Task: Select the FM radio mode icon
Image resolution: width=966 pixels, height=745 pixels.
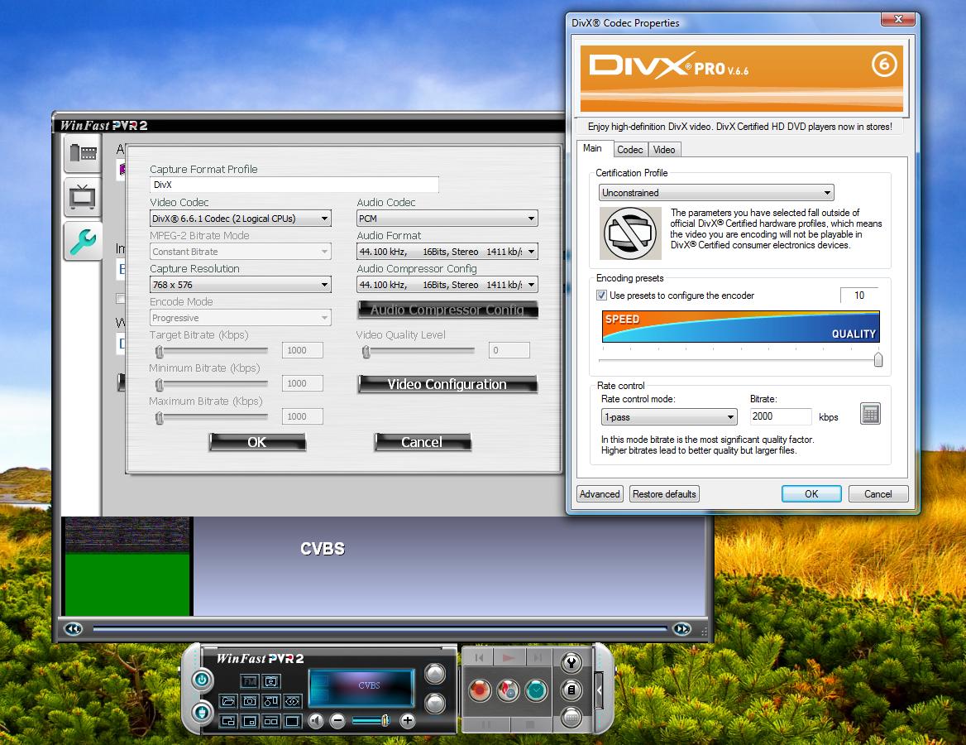Action: [250, 681]
